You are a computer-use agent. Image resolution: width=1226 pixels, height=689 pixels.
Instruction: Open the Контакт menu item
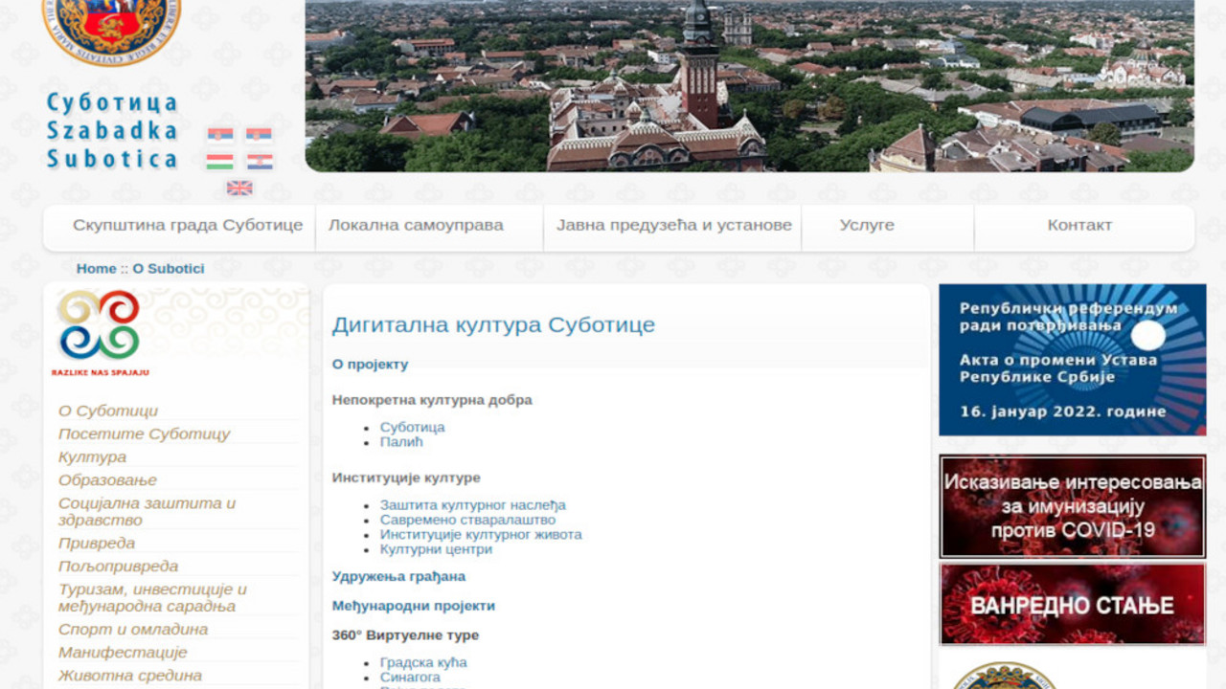click(1079, 225)
